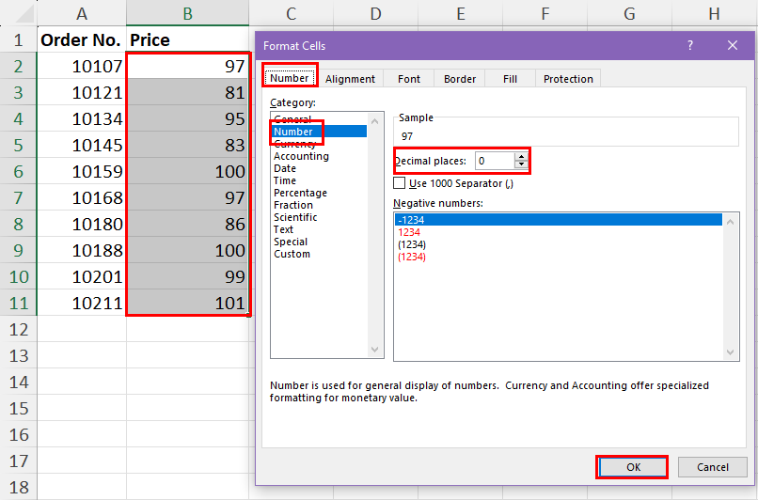Select the Percentage category

(x=319, y=193)
